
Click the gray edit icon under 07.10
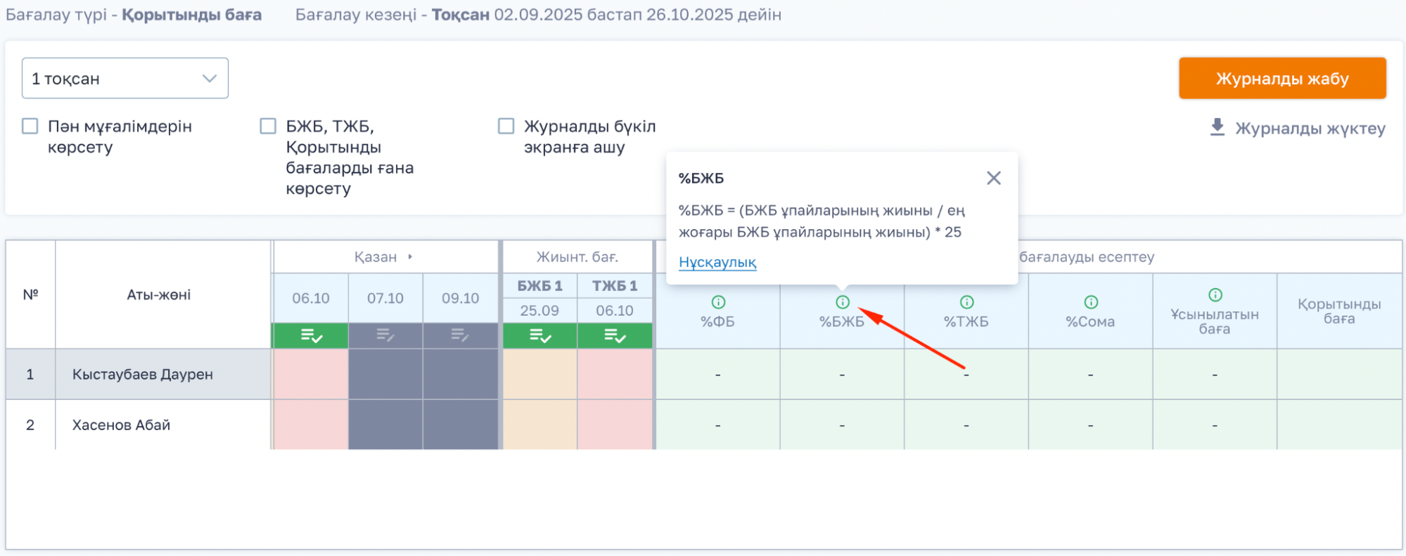(385, 336)
